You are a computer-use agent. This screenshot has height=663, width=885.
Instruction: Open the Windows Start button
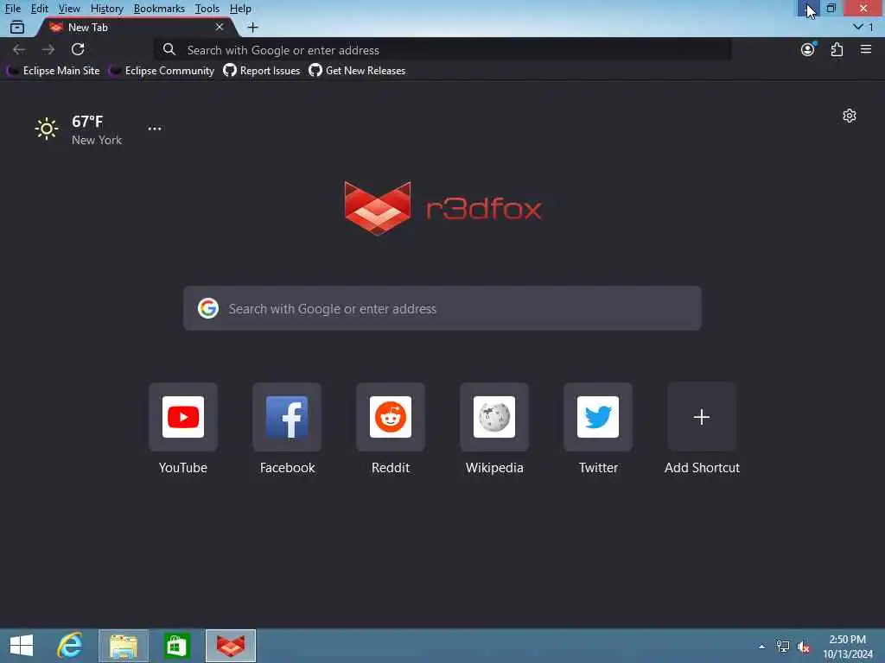22,646
